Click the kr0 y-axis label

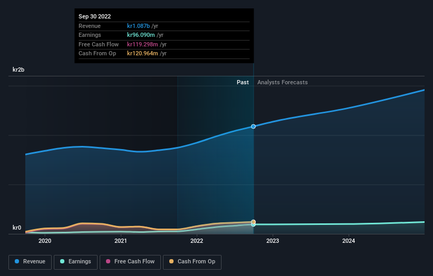pos(17,228)
